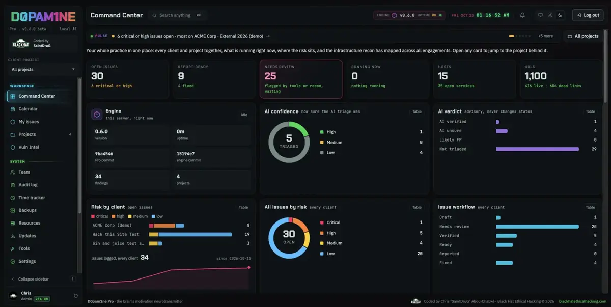Screen dimensions: 611x307
Task: Open the Tools section
Action: coord(41,248)
